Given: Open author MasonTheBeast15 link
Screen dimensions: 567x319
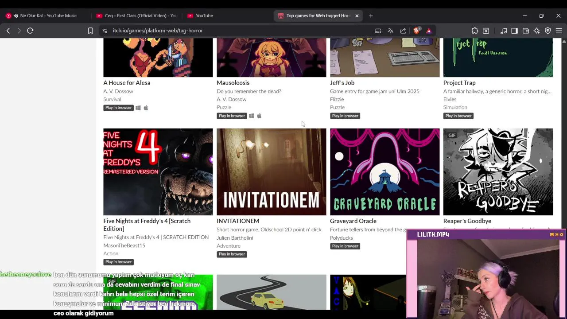Looking at the screenshot, I should point(124,245).
